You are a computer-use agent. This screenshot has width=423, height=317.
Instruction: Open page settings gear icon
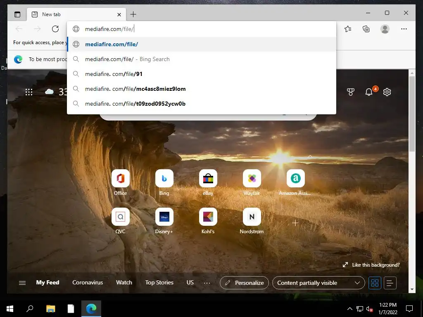[x=387, y=92]
